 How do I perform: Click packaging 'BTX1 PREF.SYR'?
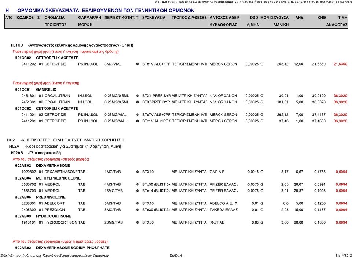[157, 96]
